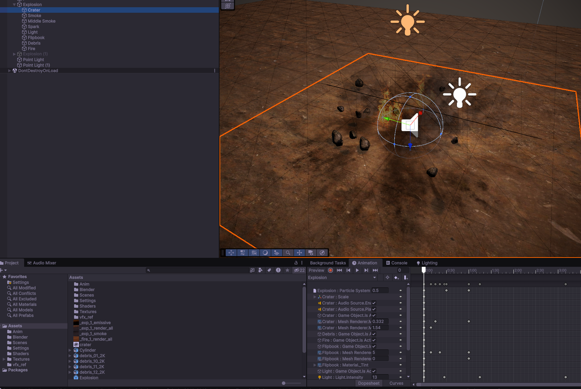581x389 pixels.
Task: Toggle Debris Game Object Is Active checkbox
Action: pyautogui.click(x=374, y=334)
